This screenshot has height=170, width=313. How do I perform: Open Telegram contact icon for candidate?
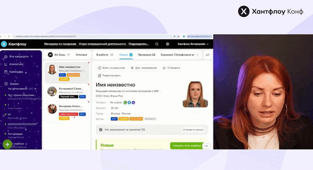pos(129,102)
